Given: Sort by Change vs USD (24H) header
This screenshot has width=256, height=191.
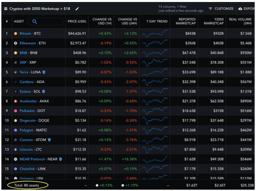Looking at the screenshot, I should click(x=127, y=22).
